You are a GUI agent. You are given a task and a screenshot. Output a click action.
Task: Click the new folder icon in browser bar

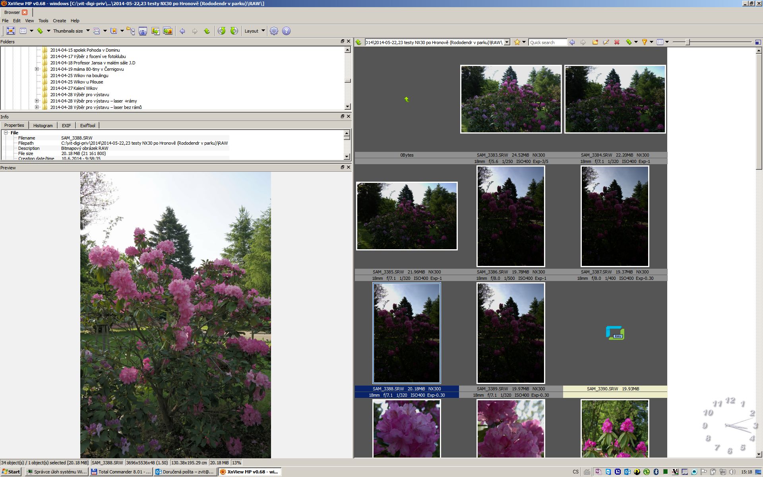point(595,42)
